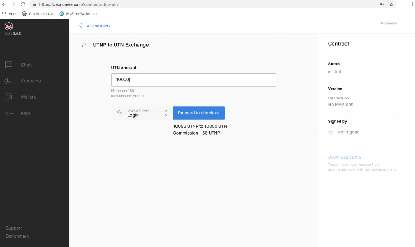
Task: Click the address bar URL
Action: [79, 4]
